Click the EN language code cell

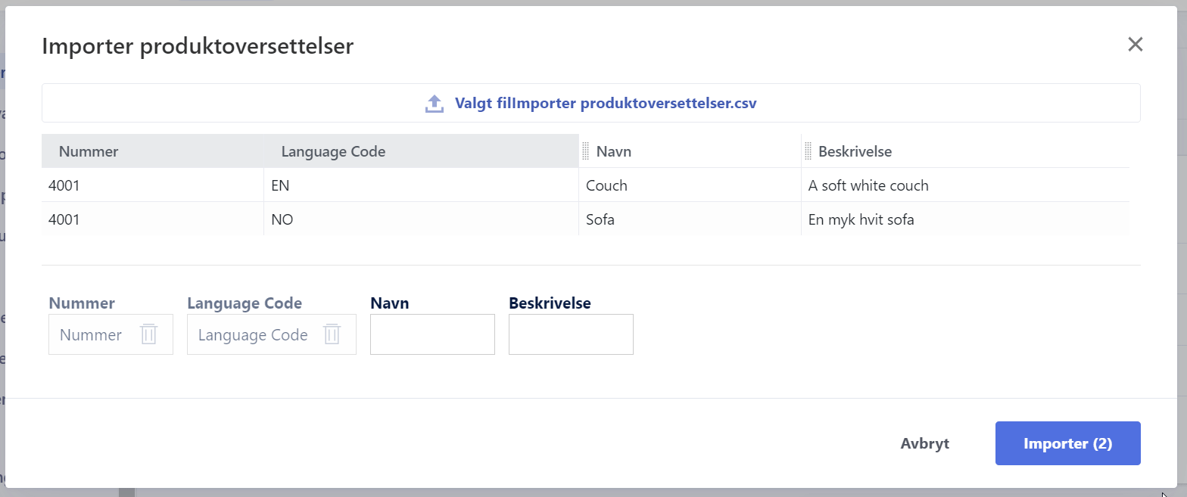pyautogui.click(x=279, y=185)
